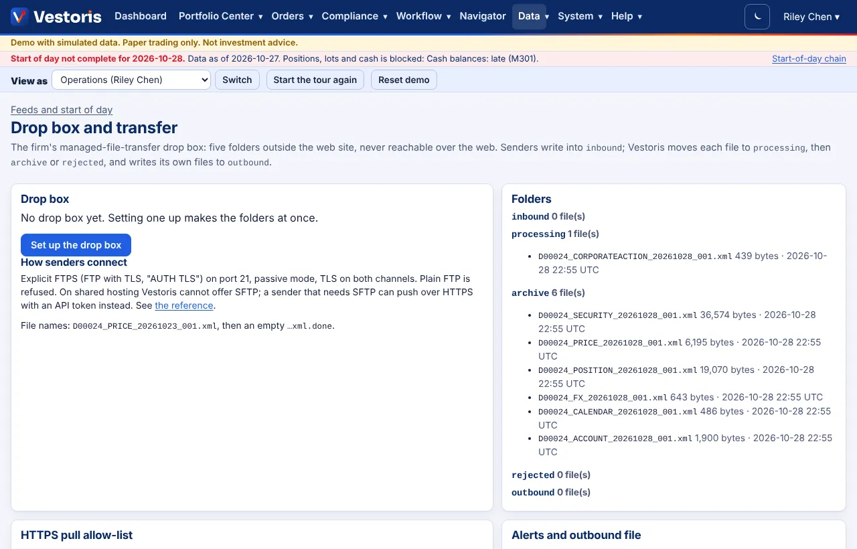Click the Vestoris logo icon

pos(19,16)
